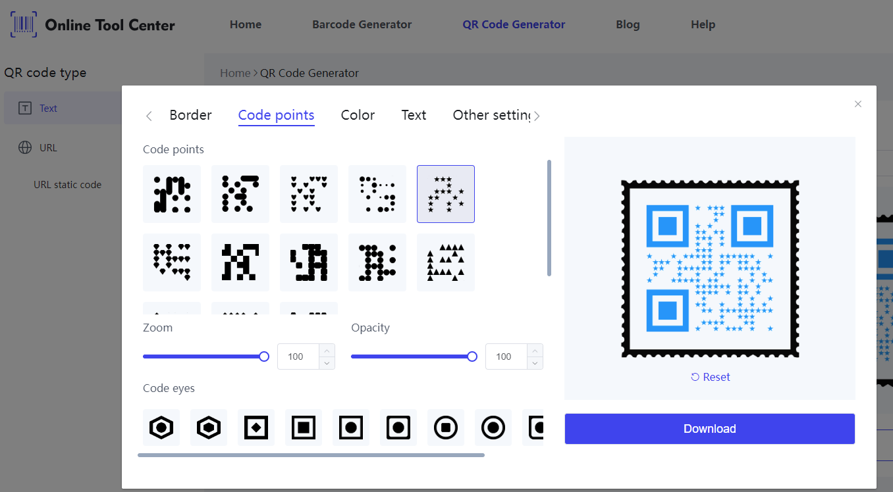Choose circle with rounded-square center code eye
893x492 pixels.
[446, 428]
